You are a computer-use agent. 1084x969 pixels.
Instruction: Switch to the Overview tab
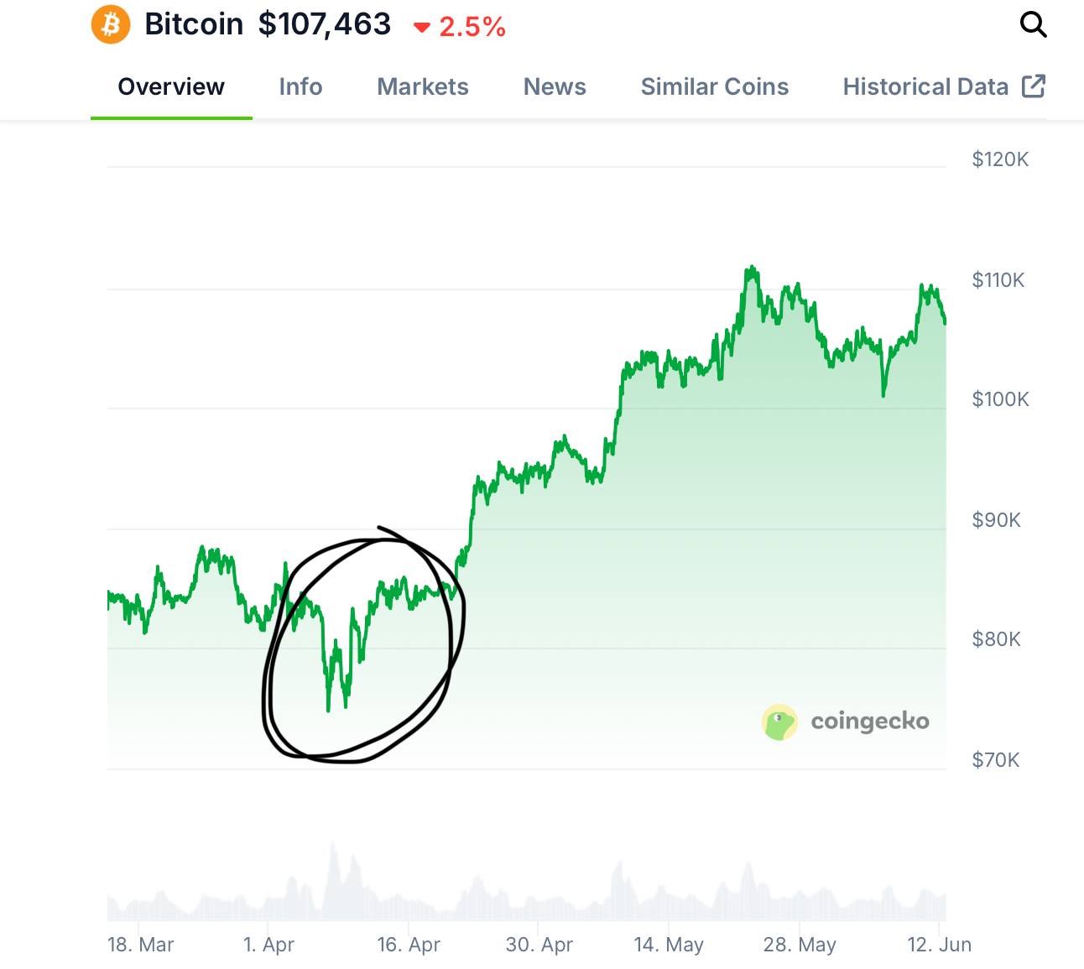171,87
